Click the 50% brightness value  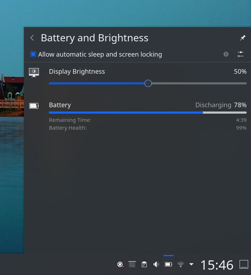(x=240, y=72)
